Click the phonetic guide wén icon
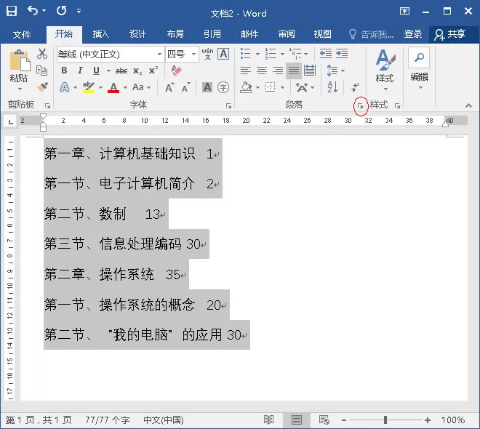The width and height of the screenshot is (480, 429). pyautogui.click(x=207, y=54)
